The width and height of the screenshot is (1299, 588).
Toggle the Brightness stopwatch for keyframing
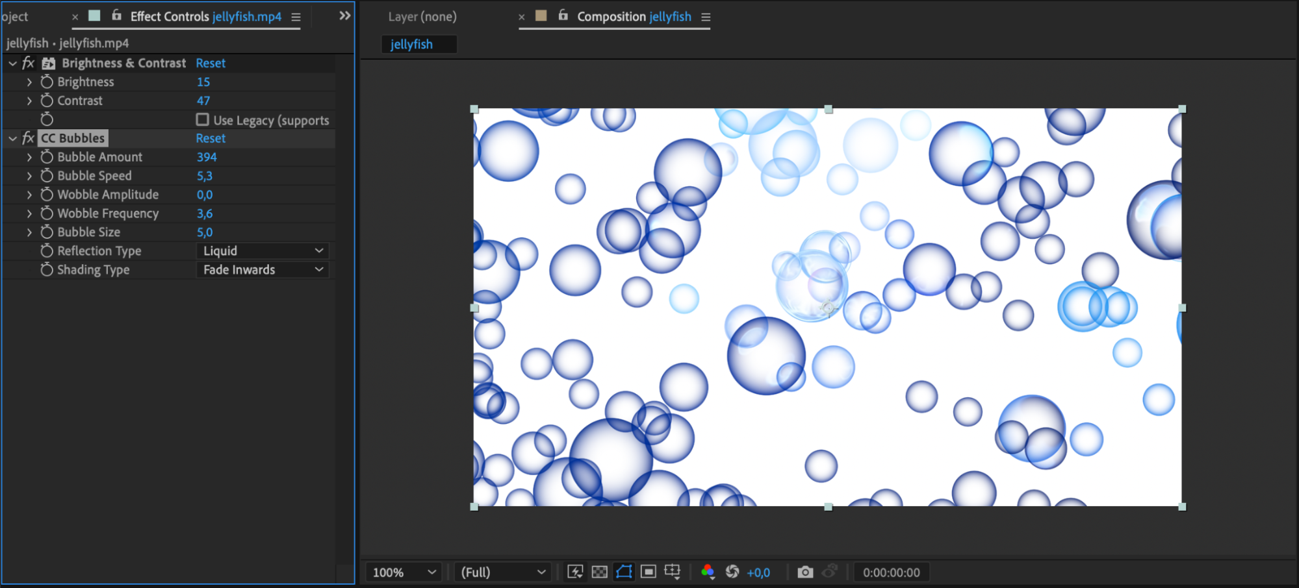coord(47,82)
